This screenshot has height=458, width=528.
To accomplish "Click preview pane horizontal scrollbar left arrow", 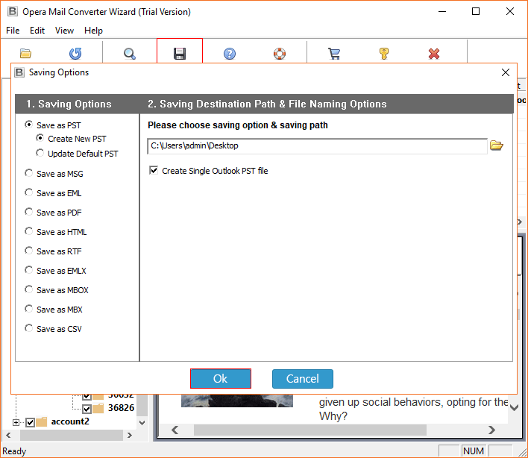I will tap(175, 430).
